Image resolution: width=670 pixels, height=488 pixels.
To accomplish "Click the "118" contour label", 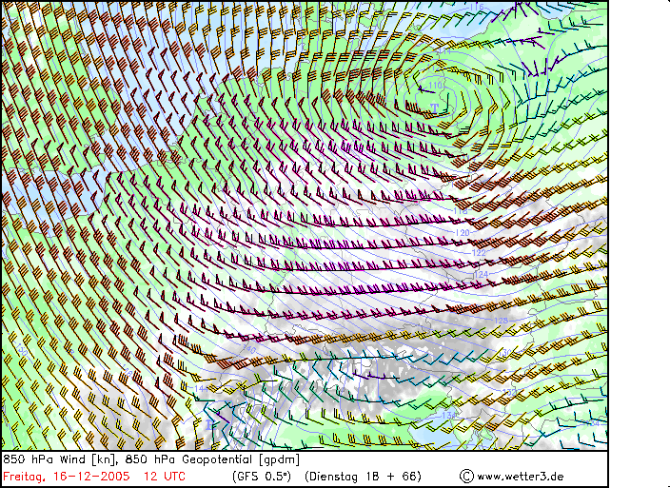I will tap(461, 211).
